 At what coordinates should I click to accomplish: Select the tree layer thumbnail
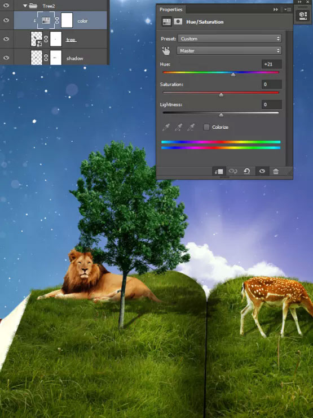pos(37,39)
